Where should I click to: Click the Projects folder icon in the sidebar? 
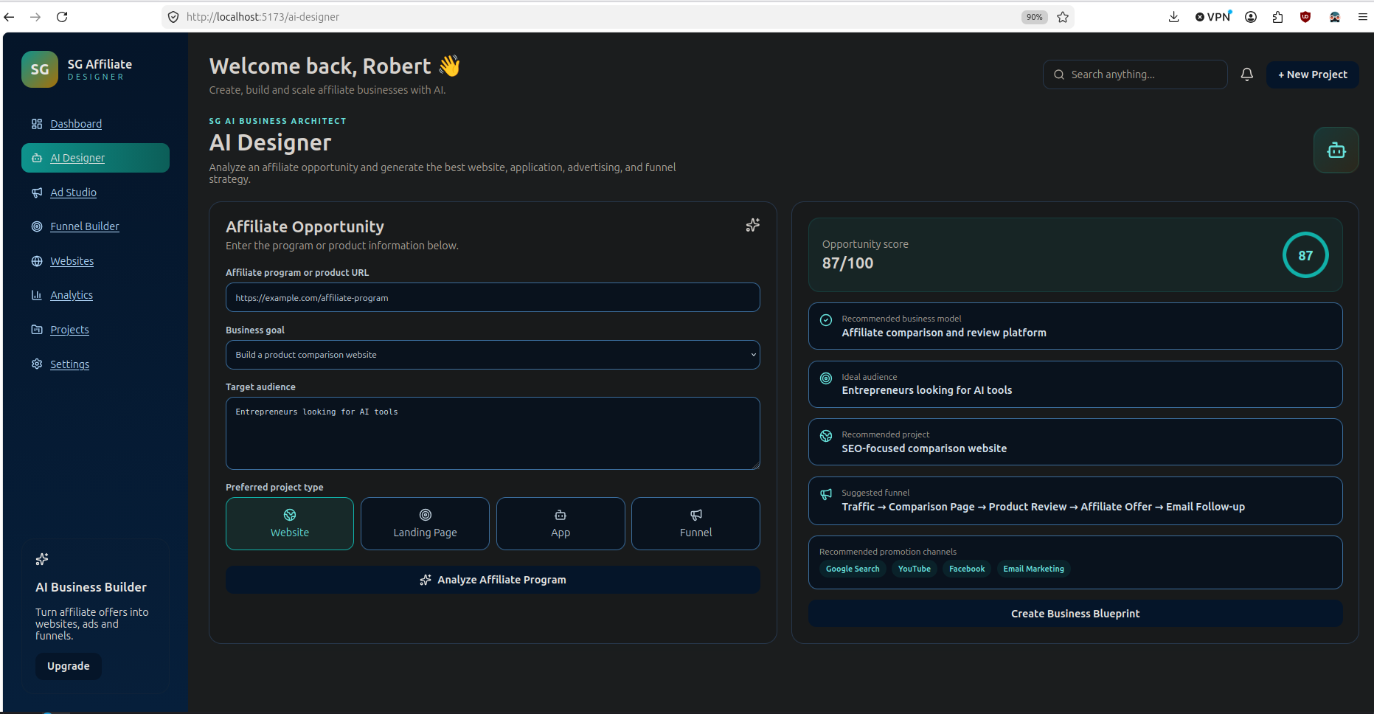[37, 330]
